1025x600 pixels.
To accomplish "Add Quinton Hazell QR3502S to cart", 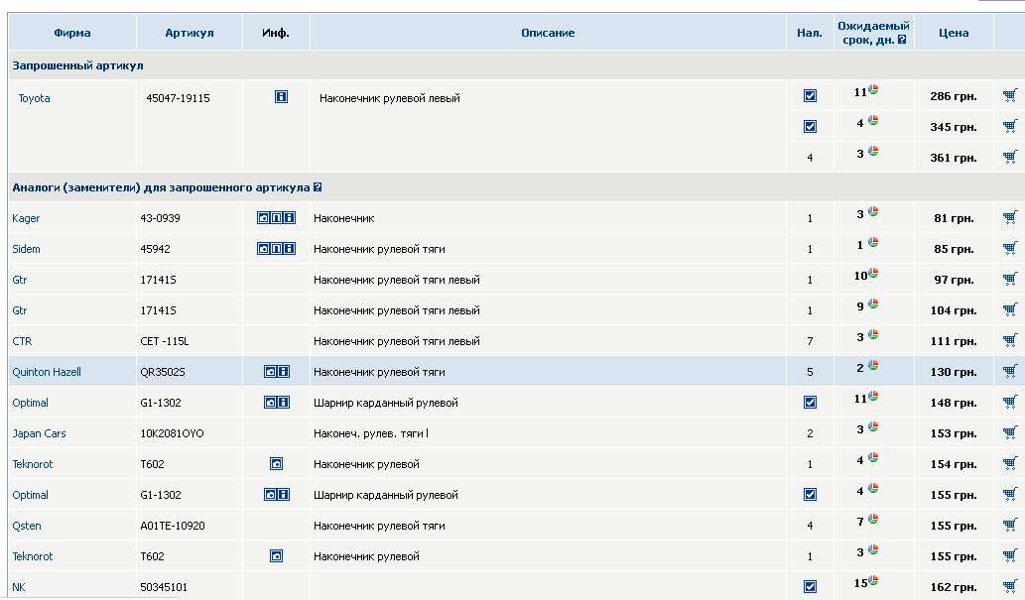I will pyautogui.click(x=1010, y=372).
